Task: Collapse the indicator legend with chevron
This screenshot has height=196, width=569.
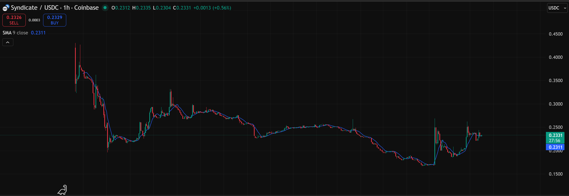Action: (x=8, y=43)
